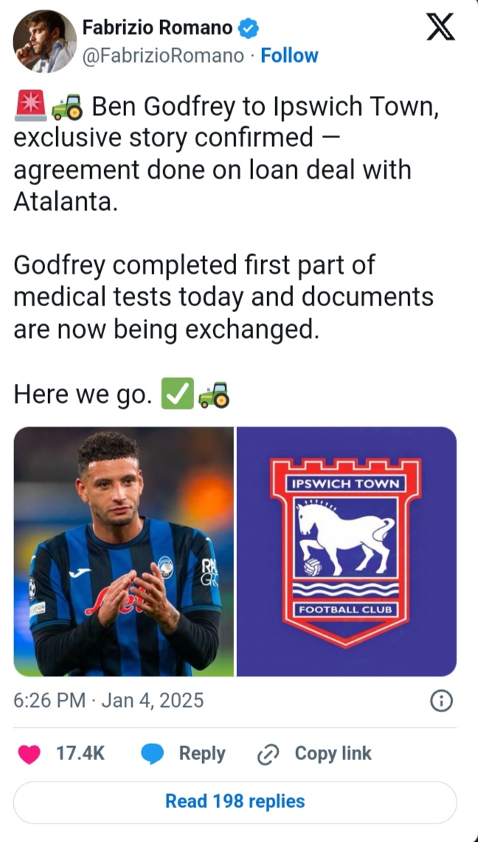Open the Ipswich Town crest image
Image resolution: width=478 pixels, height=842 pixels.
tap(346, 551)
